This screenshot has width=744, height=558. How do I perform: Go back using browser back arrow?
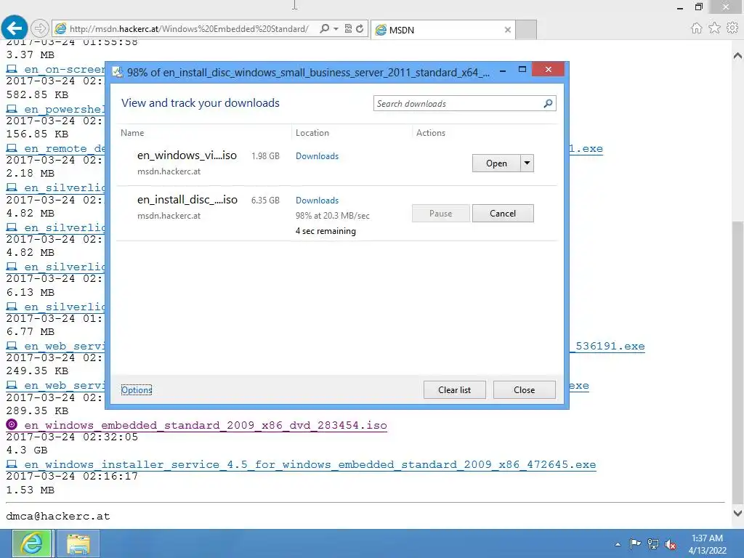pos(15,28)
